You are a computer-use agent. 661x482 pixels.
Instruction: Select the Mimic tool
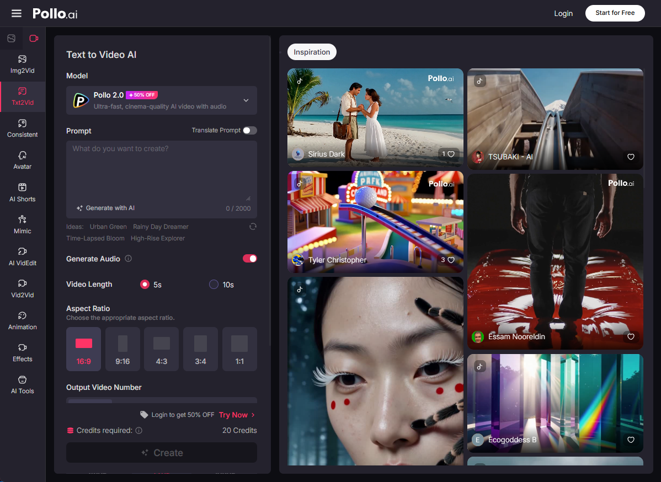pyautogui.click(x=22, y=224)
